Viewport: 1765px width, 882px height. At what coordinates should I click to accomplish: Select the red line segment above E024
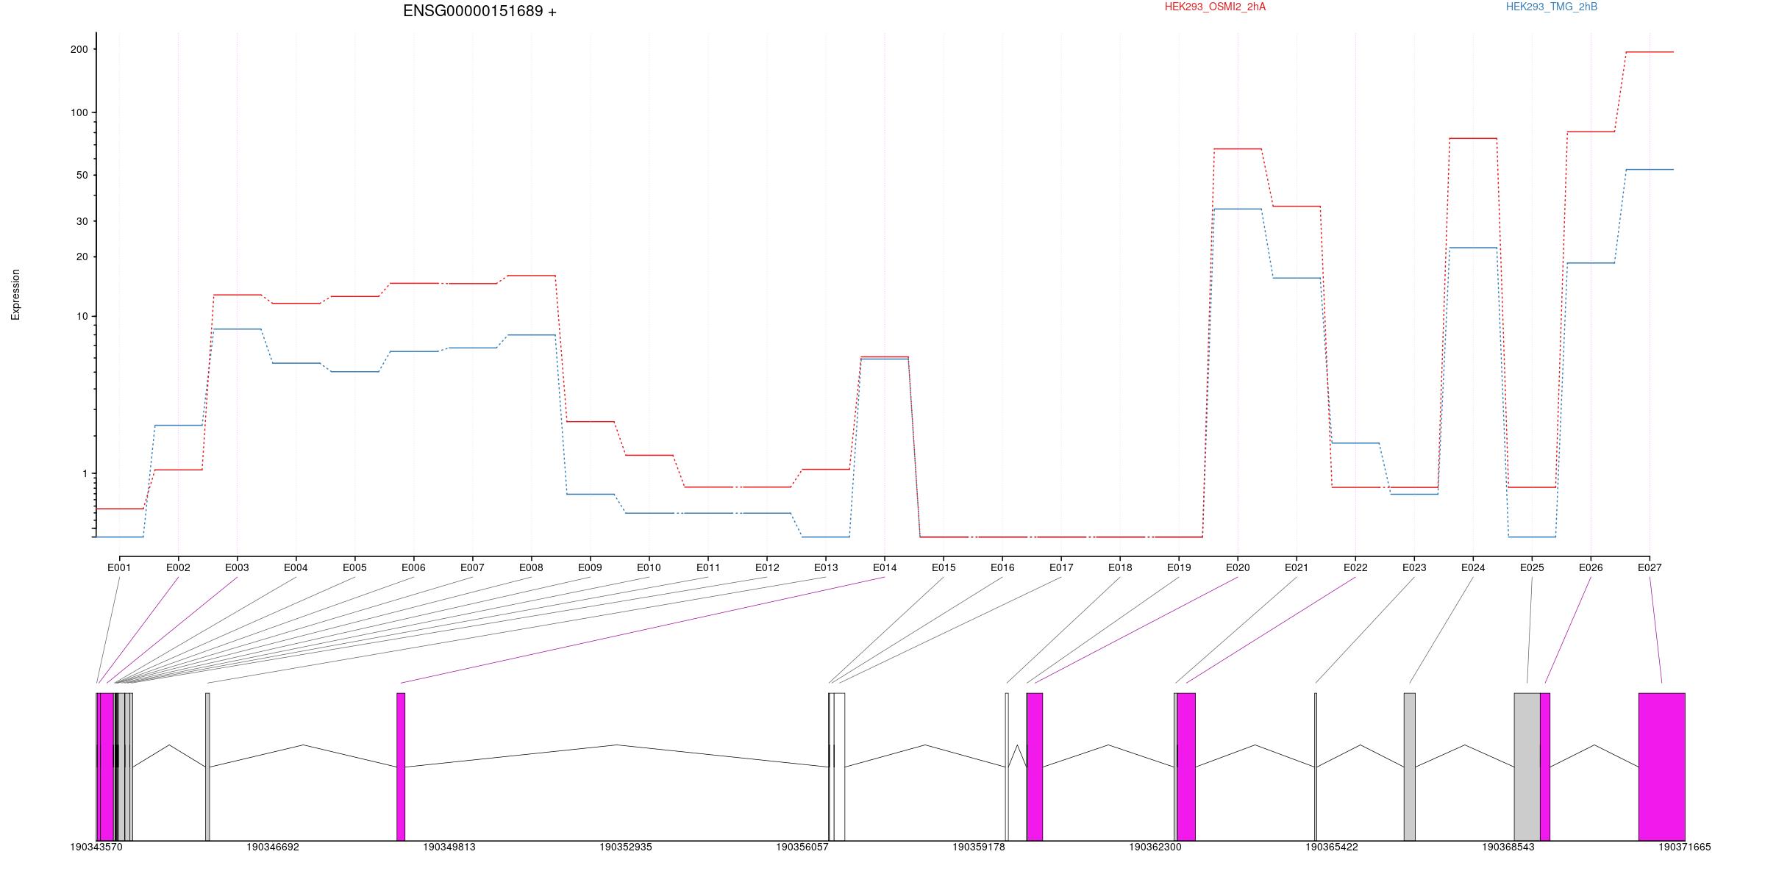pos(1473,138)
